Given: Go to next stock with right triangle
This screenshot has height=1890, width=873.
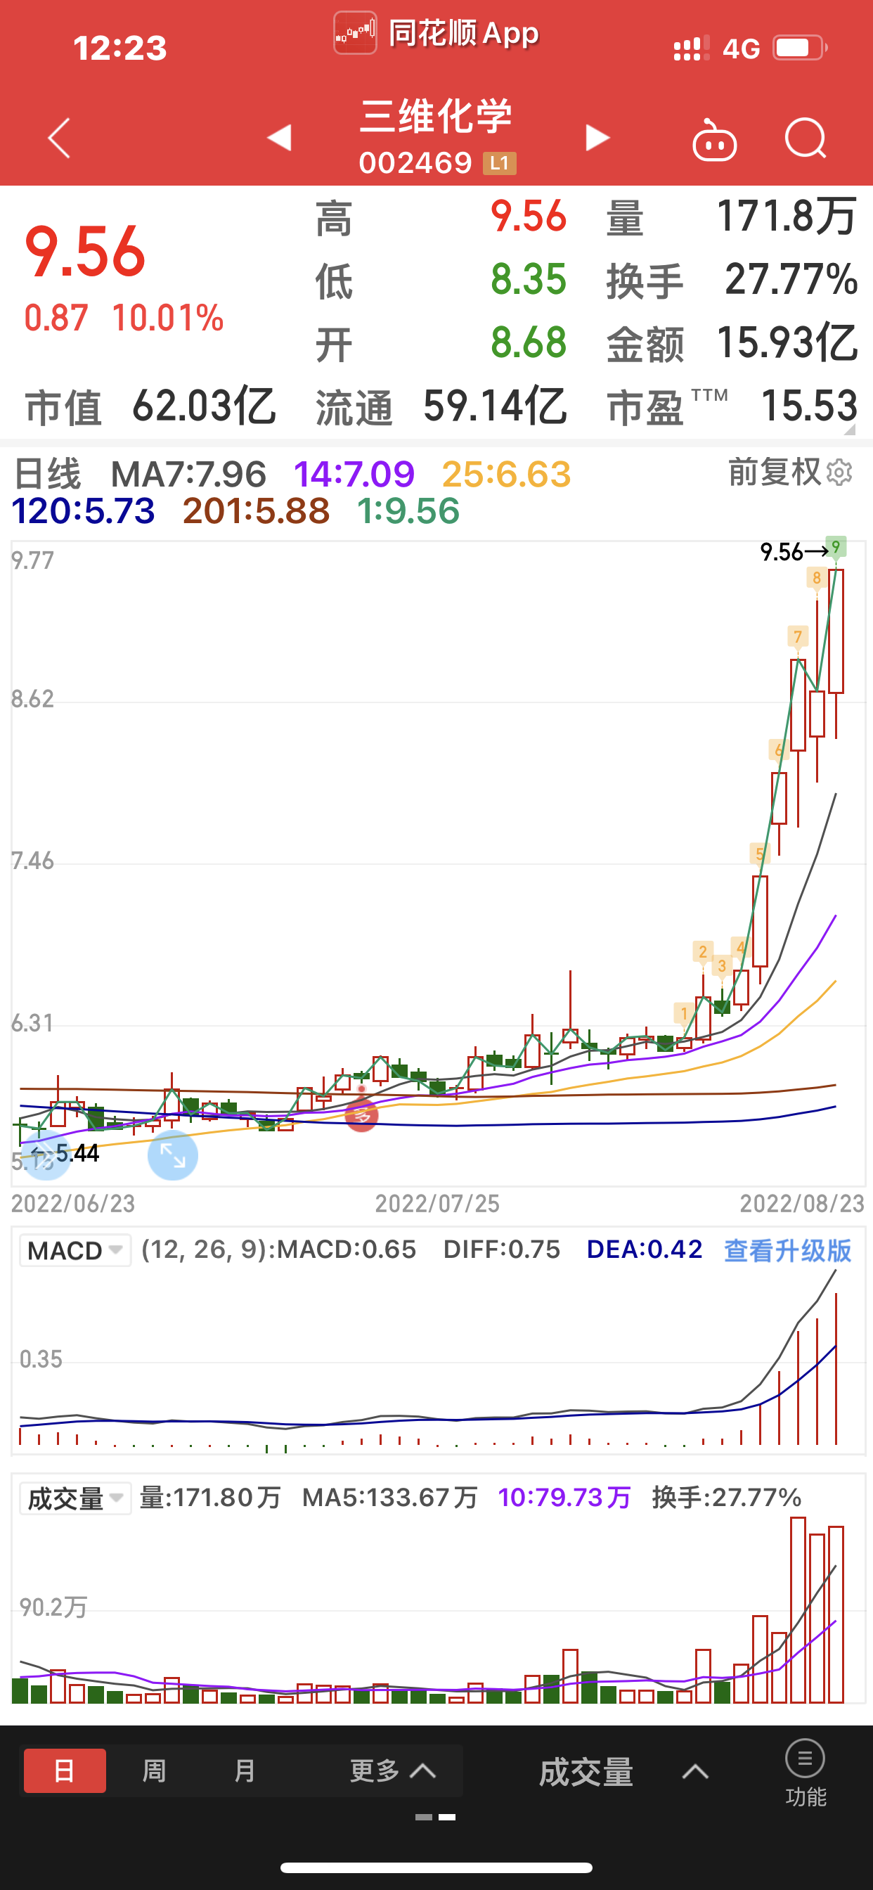Looking at the screenshot, I should [597, 138].
